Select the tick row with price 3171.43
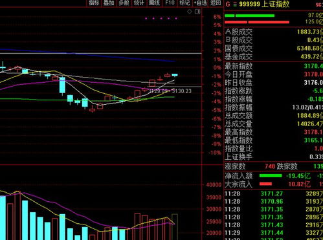 [274, 225]
